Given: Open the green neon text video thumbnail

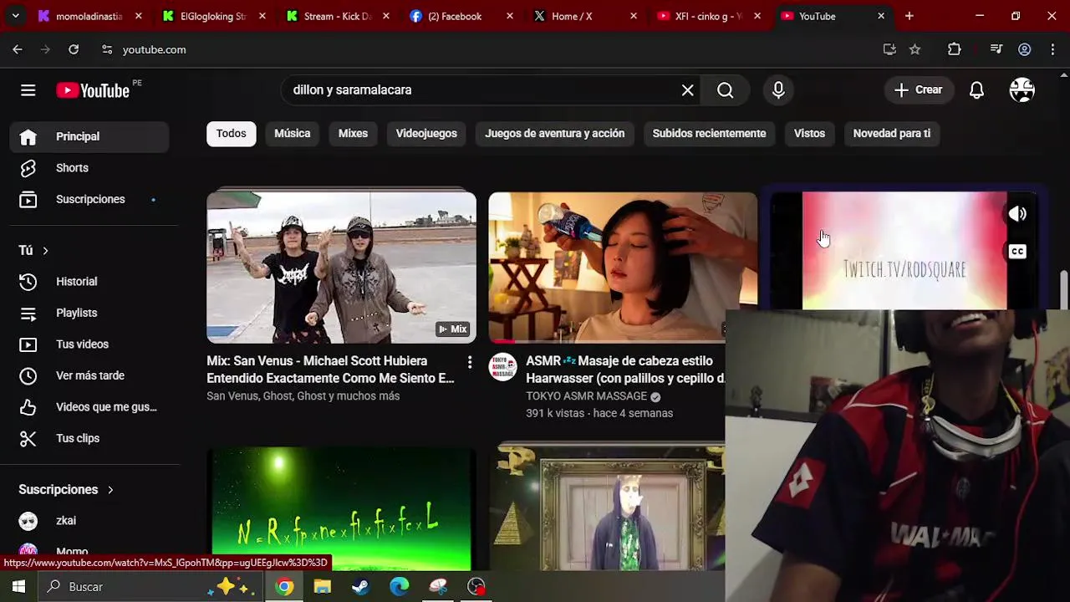Looking at the screenshot, I should [x=341, y=508].
